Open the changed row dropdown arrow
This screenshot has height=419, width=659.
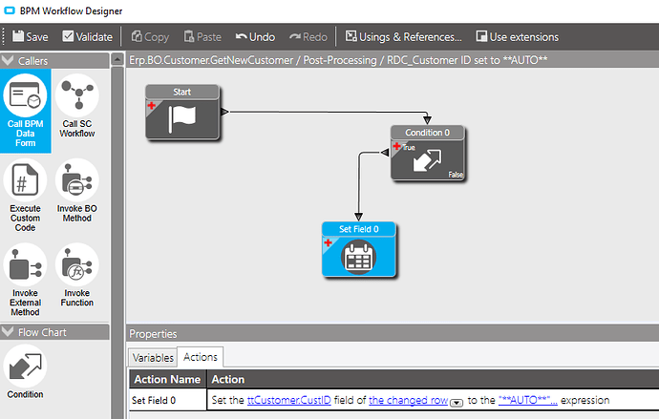pos(457,403)
